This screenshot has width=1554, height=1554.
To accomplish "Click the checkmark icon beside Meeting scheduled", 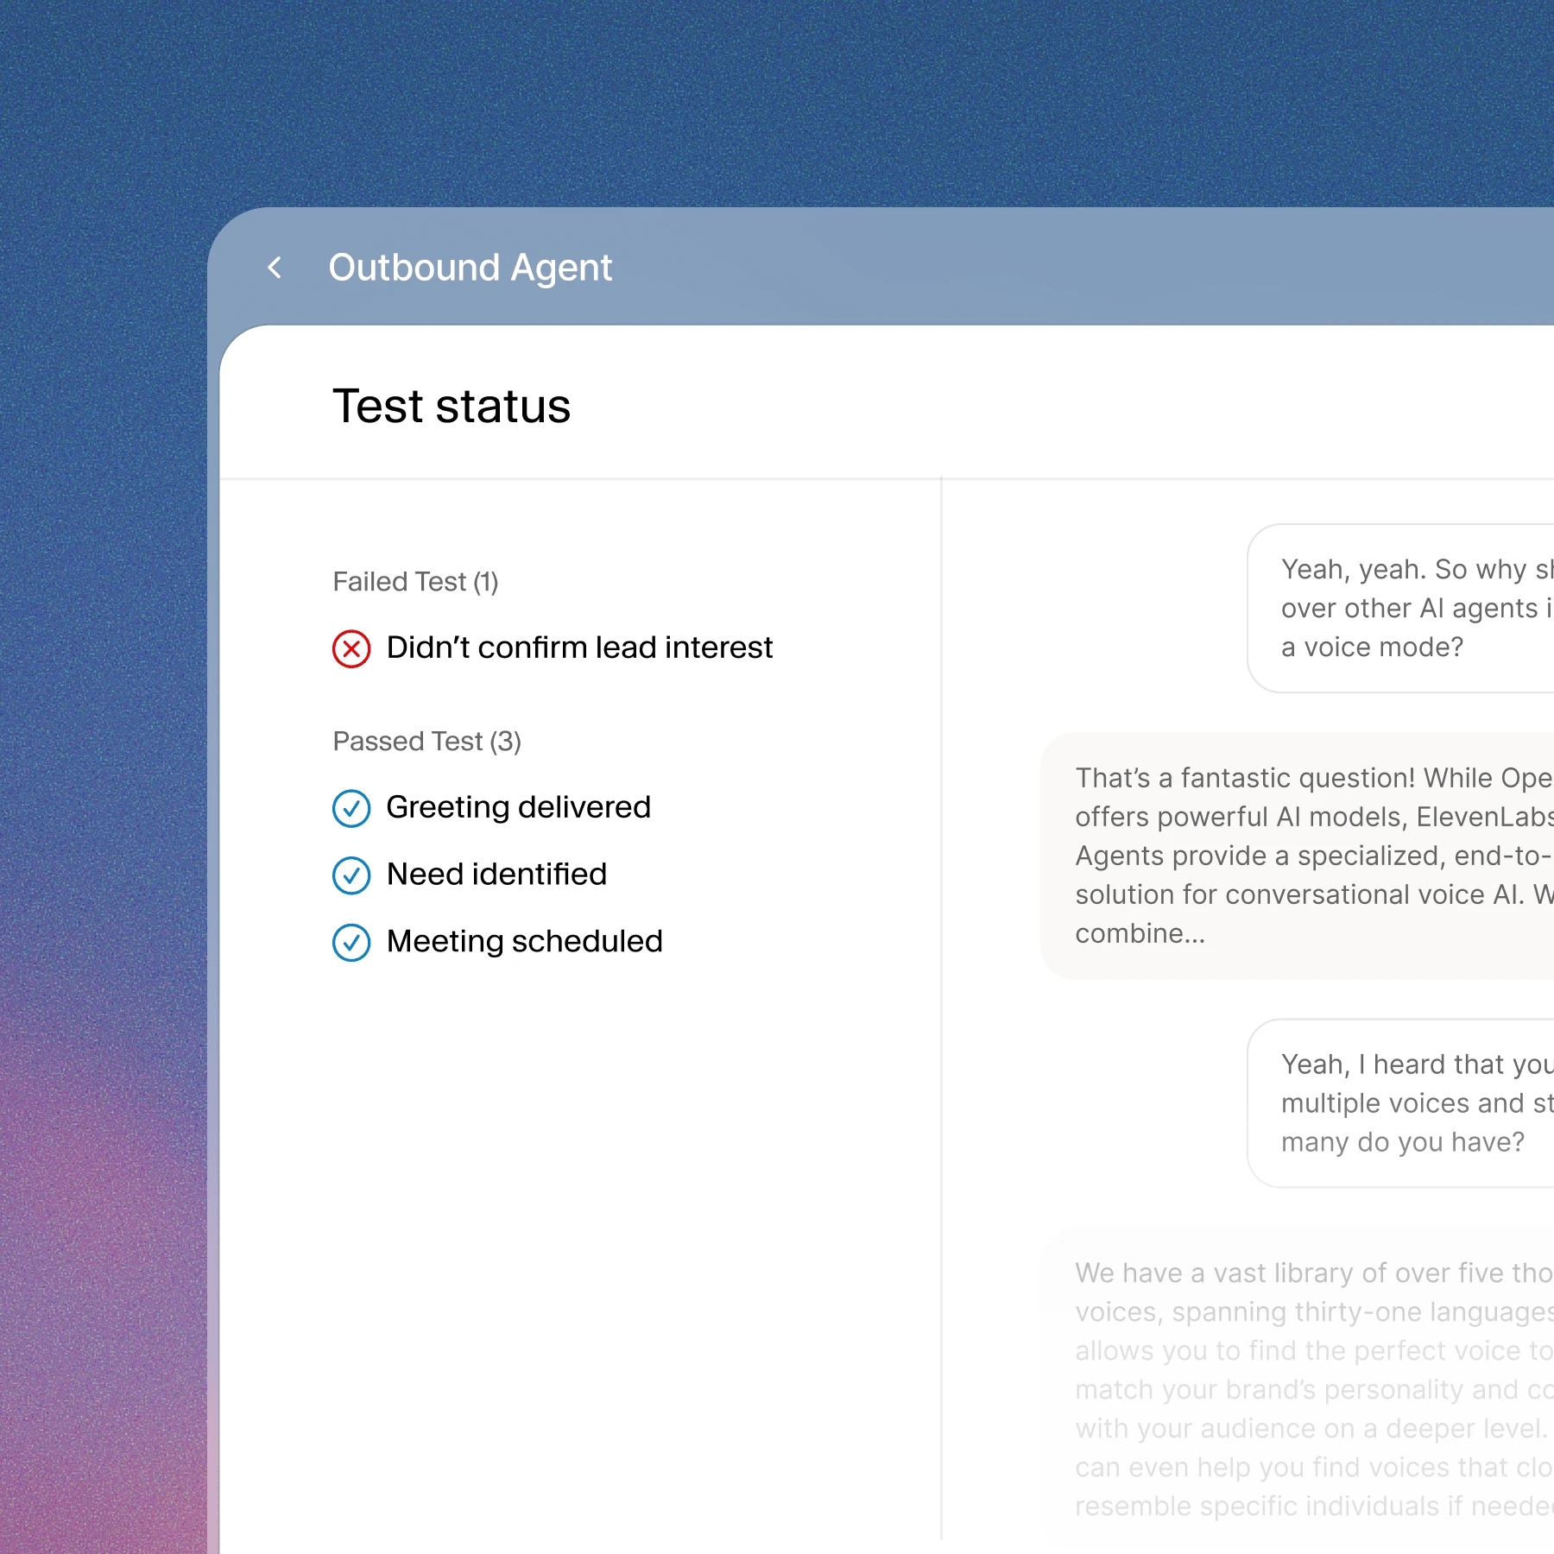I will [351, 942].
